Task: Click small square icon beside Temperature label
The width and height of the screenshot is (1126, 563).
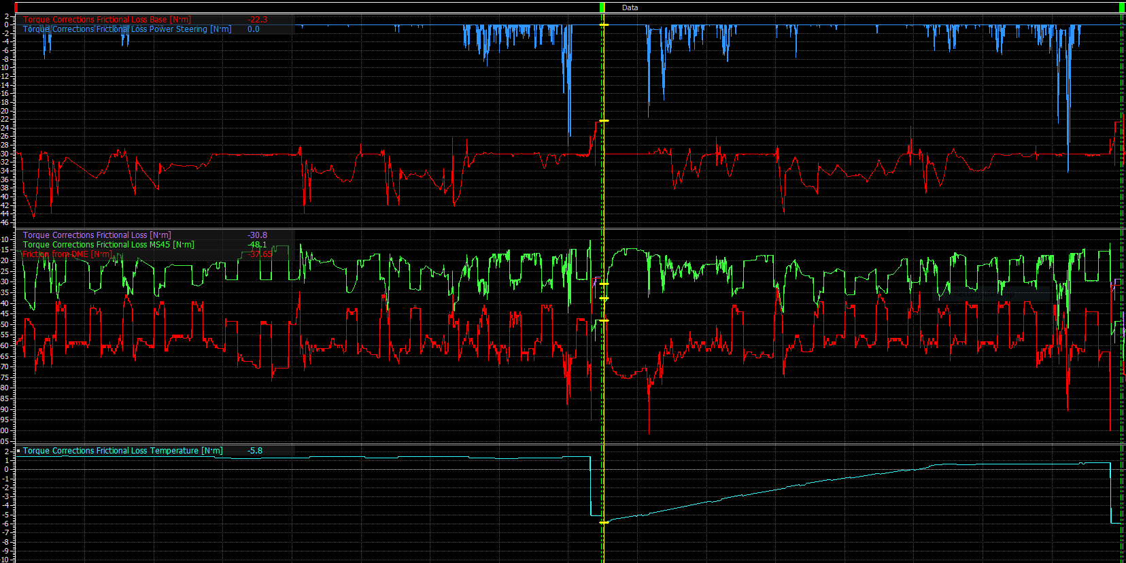Action: coord(18,451)
